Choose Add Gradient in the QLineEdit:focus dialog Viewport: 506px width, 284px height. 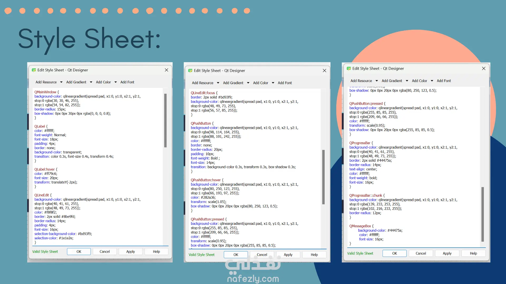pyautogui.click(x=233, y=83)
